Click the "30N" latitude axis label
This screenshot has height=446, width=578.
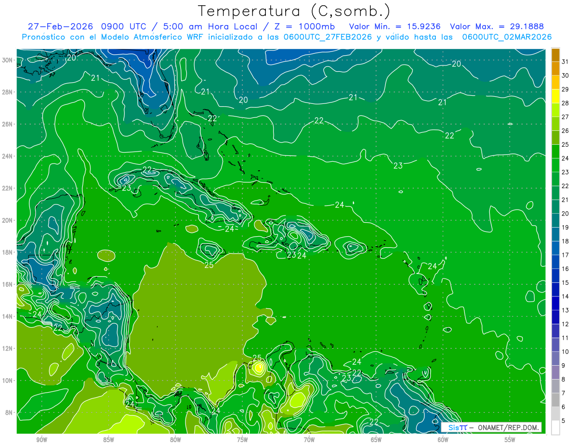click(x=8, y=60)
